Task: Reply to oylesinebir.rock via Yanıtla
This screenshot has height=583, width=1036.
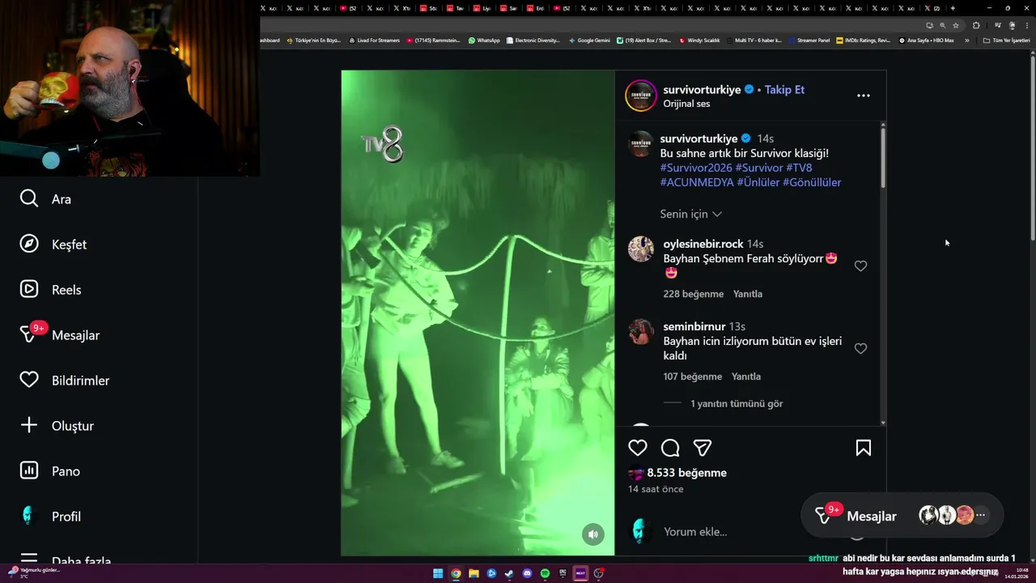Action: coord(748,294)
